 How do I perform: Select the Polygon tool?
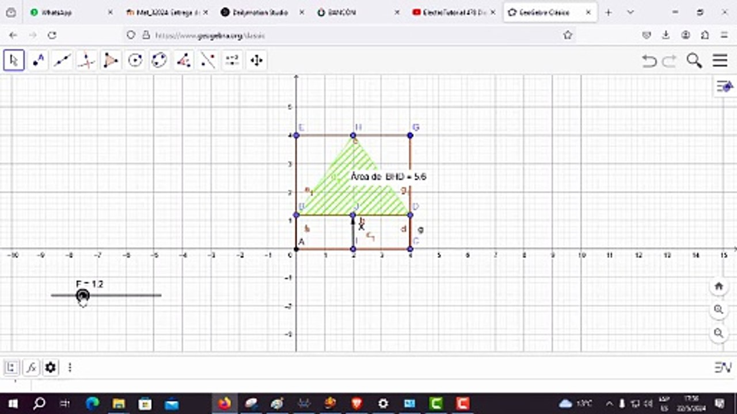tap(111, 60)
